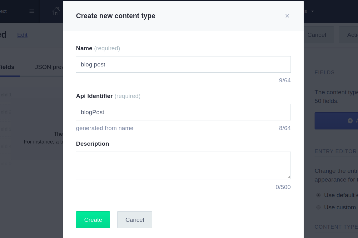Select the Use custom editor radio button
The width and height of the screenshot is (358, 238).
(x=318, y=207)
